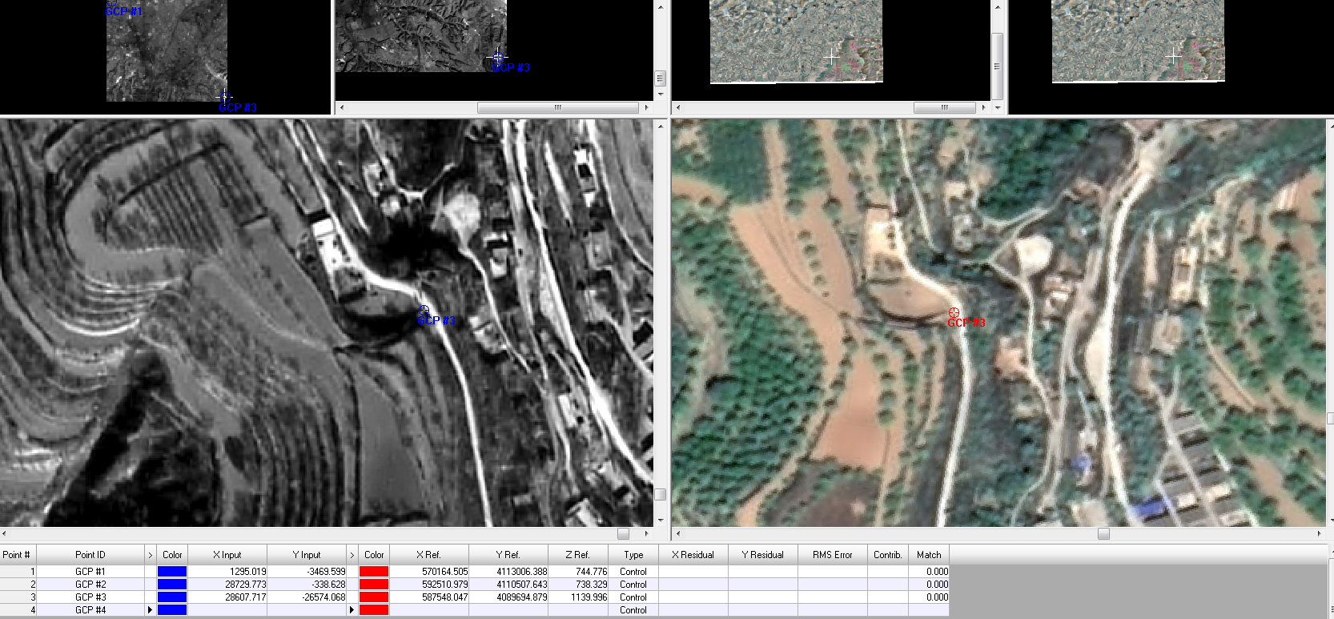Click the Point # column header

(x=18, y=555)
